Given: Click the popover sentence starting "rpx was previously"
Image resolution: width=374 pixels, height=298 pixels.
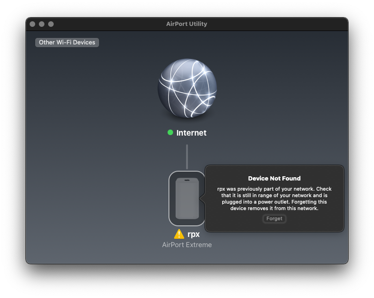Looking at the screenshot, I should coord(274,189).
